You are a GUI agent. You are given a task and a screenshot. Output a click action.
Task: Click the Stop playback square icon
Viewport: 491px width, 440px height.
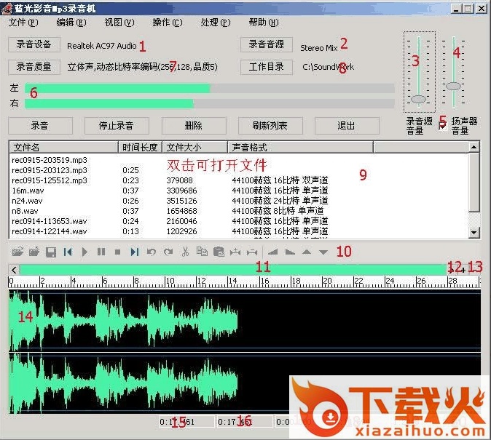117,252
